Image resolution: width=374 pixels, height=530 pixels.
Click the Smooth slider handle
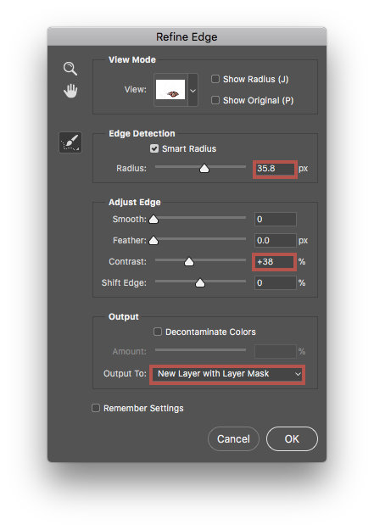pyautogui.click(x=154, y=220)
